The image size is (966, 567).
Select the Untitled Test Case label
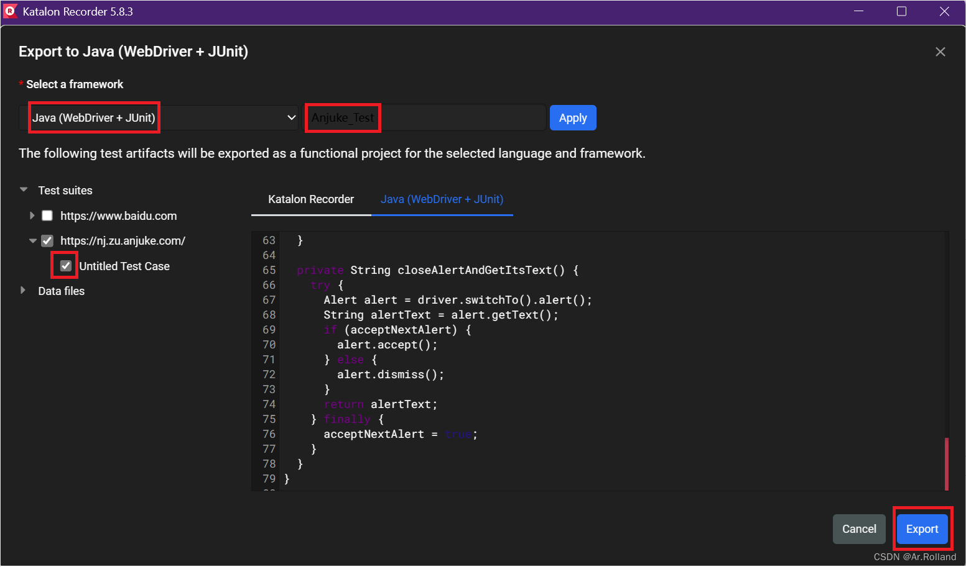click(x=124, y=266)
